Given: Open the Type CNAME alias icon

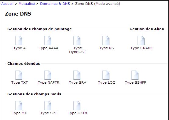Looking at the screenshot, I should (141, 41).
